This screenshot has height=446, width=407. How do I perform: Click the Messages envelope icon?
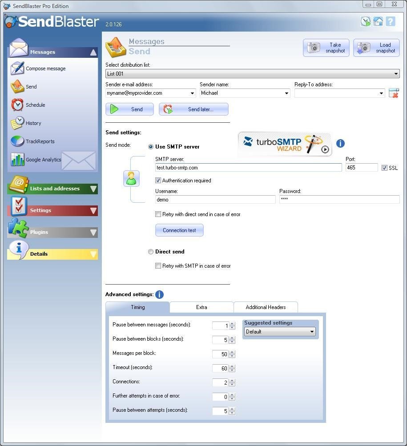click(x=19, y=48)
